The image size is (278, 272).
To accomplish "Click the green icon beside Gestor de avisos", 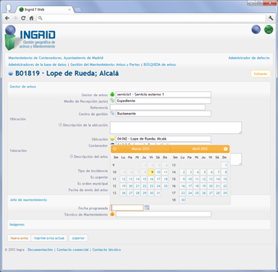I will (112, 95).
